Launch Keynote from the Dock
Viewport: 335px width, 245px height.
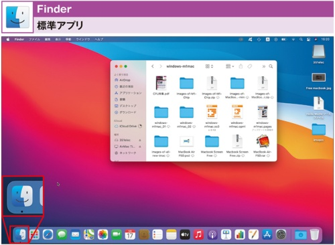226,234
